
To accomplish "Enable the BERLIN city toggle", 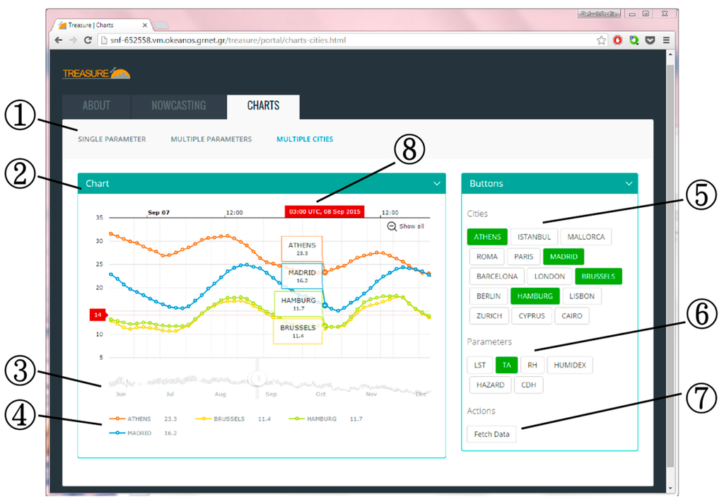I will [x=489, y=296].
